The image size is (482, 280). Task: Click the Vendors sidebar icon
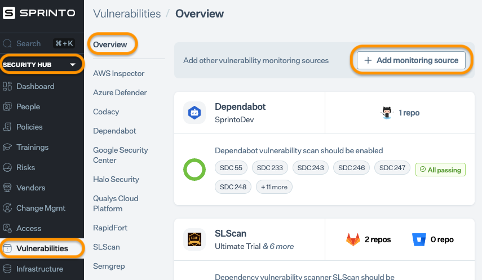coord(7,188)
